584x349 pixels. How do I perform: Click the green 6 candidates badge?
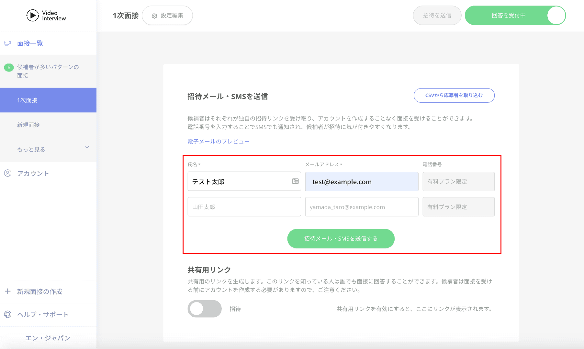tap(9, 68)
